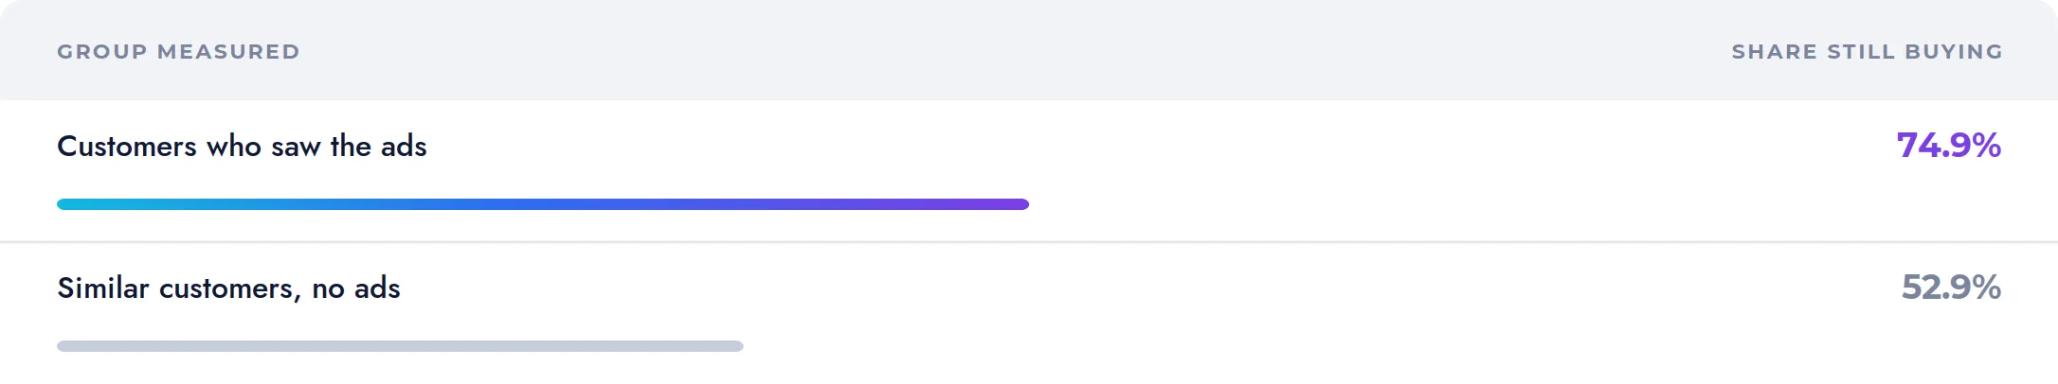The height and width of the screenshot is (384, 2058).
Task: Click the word Similar in the second row
Action: coord(103,288)
